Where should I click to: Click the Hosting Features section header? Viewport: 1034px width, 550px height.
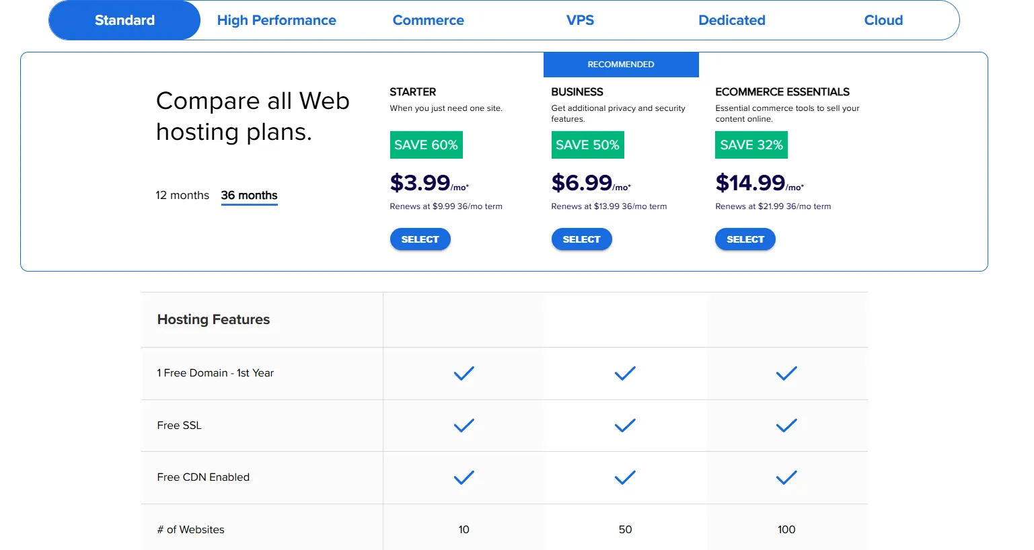[213, 319]
